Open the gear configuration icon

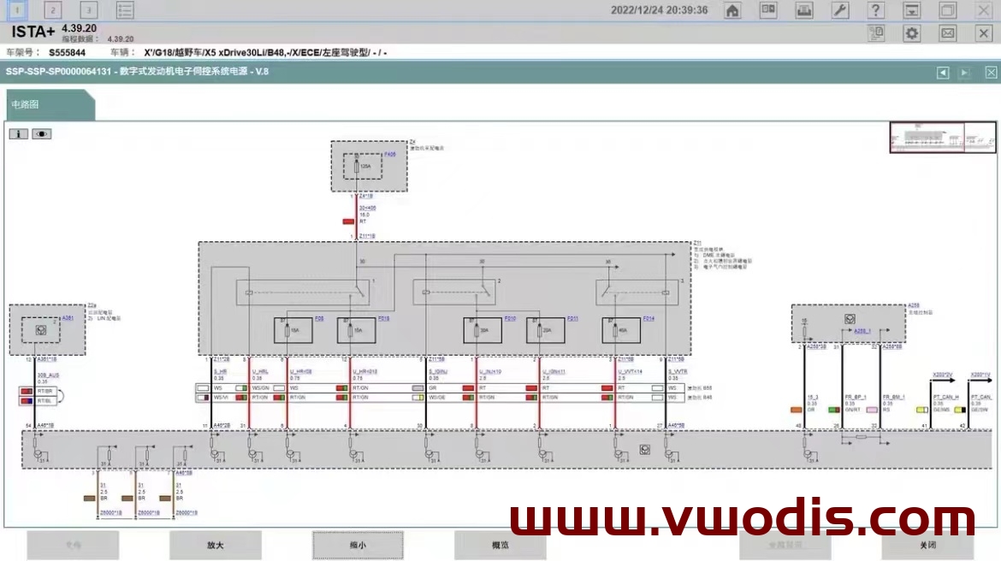pyautogui.click(x=912, y=33)
